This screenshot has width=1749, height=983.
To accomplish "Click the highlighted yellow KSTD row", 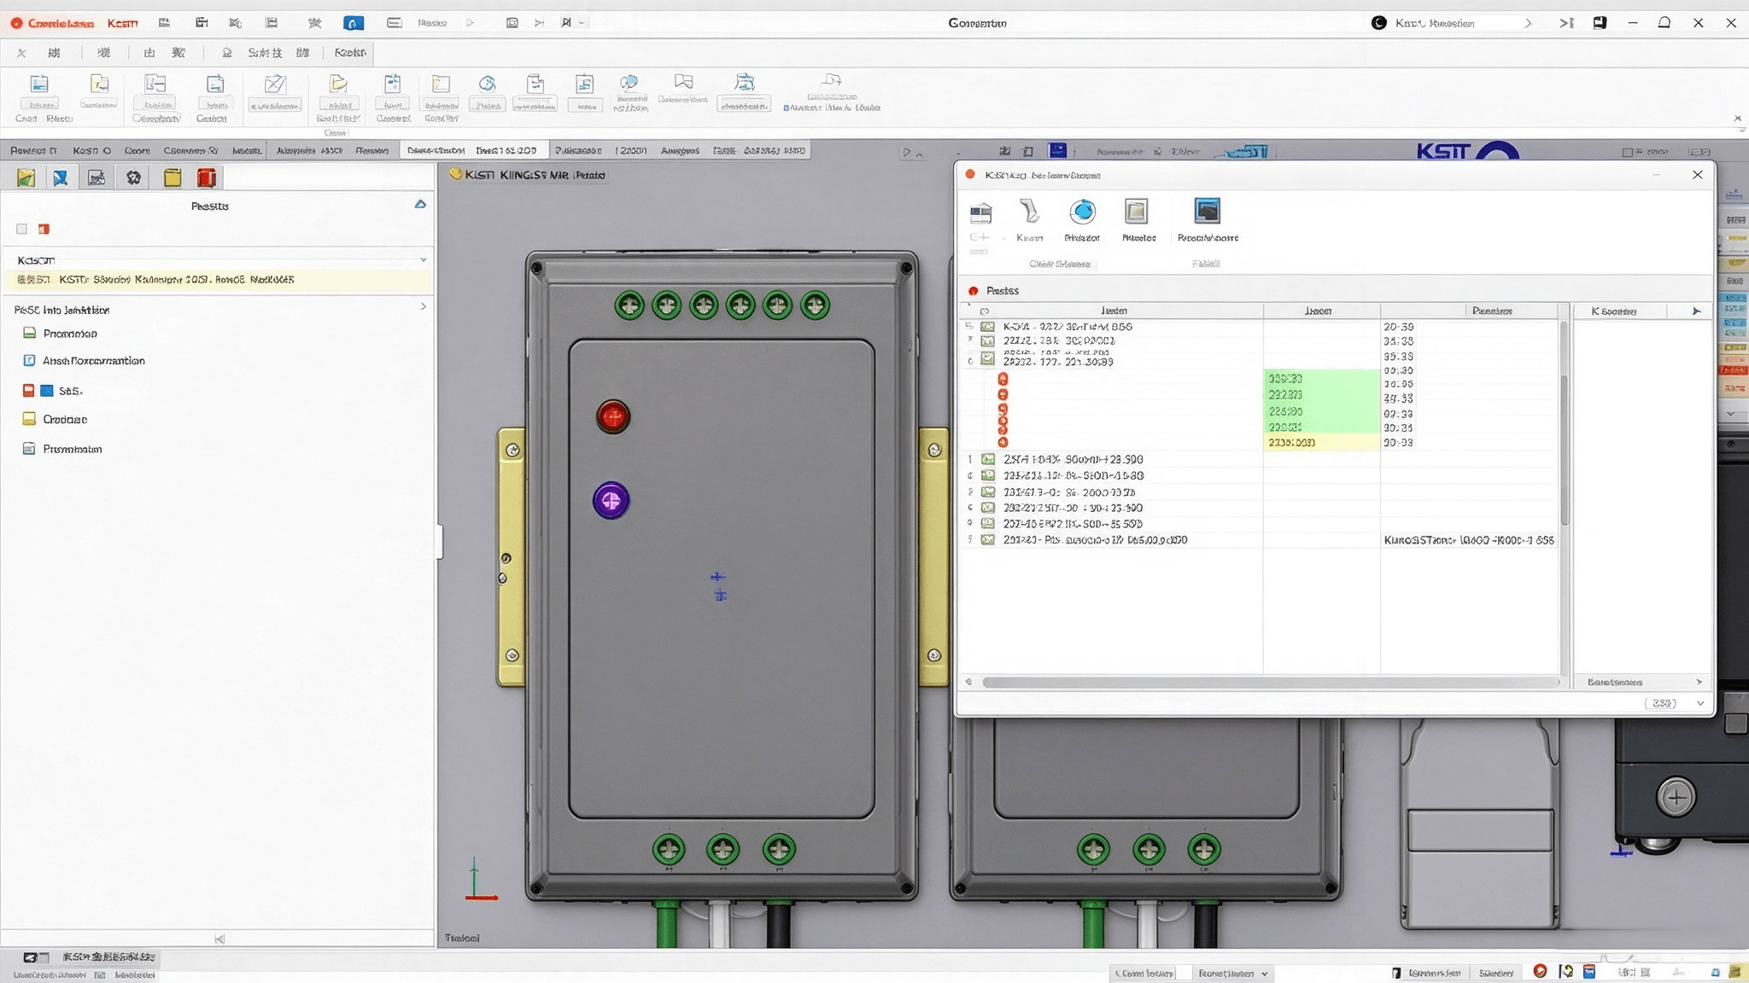I will coord(217,280).
